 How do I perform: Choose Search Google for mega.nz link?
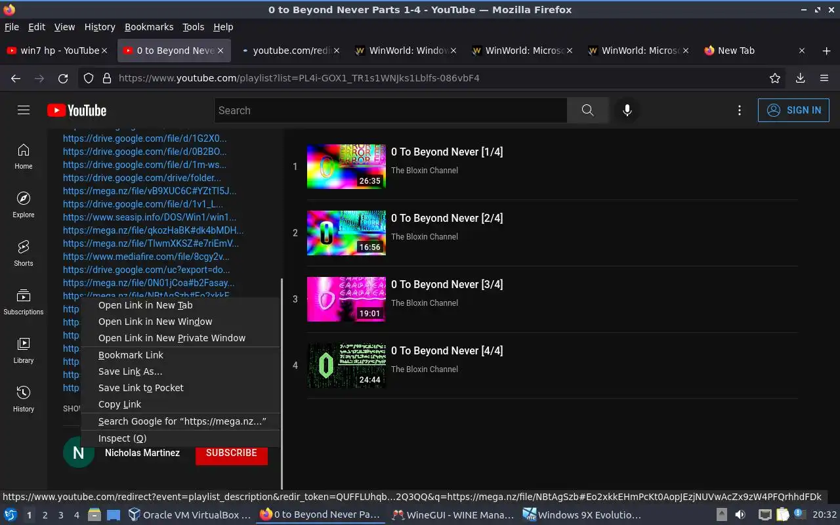click(180, 421)
